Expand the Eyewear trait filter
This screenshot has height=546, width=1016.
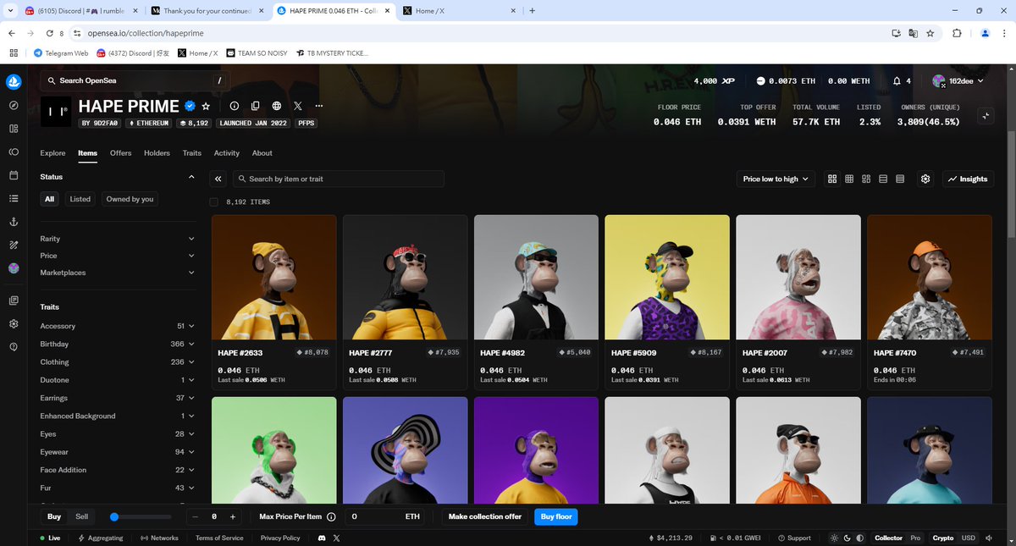(118, 452)
